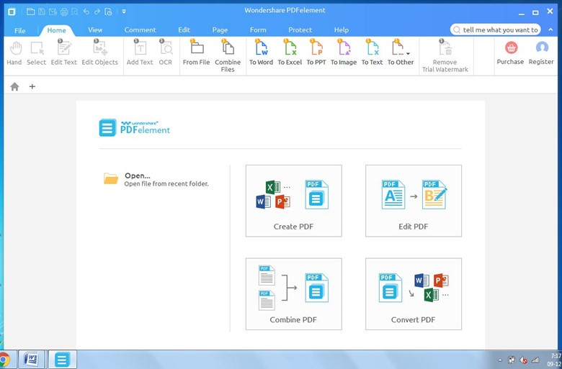
Task: Switch to the Protect tab
Action: [300, 30]
